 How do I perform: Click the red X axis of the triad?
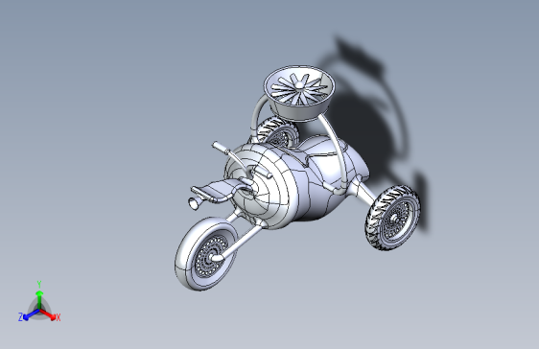49,314
